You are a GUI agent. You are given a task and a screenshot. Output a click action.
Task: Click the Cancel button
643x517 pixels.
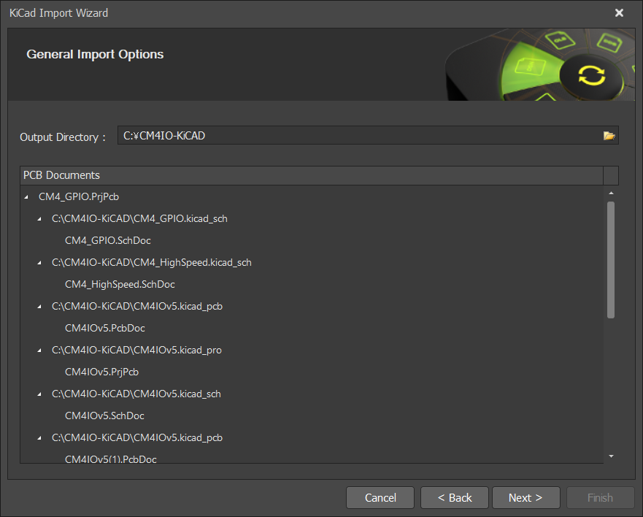[x=380, y=497]
